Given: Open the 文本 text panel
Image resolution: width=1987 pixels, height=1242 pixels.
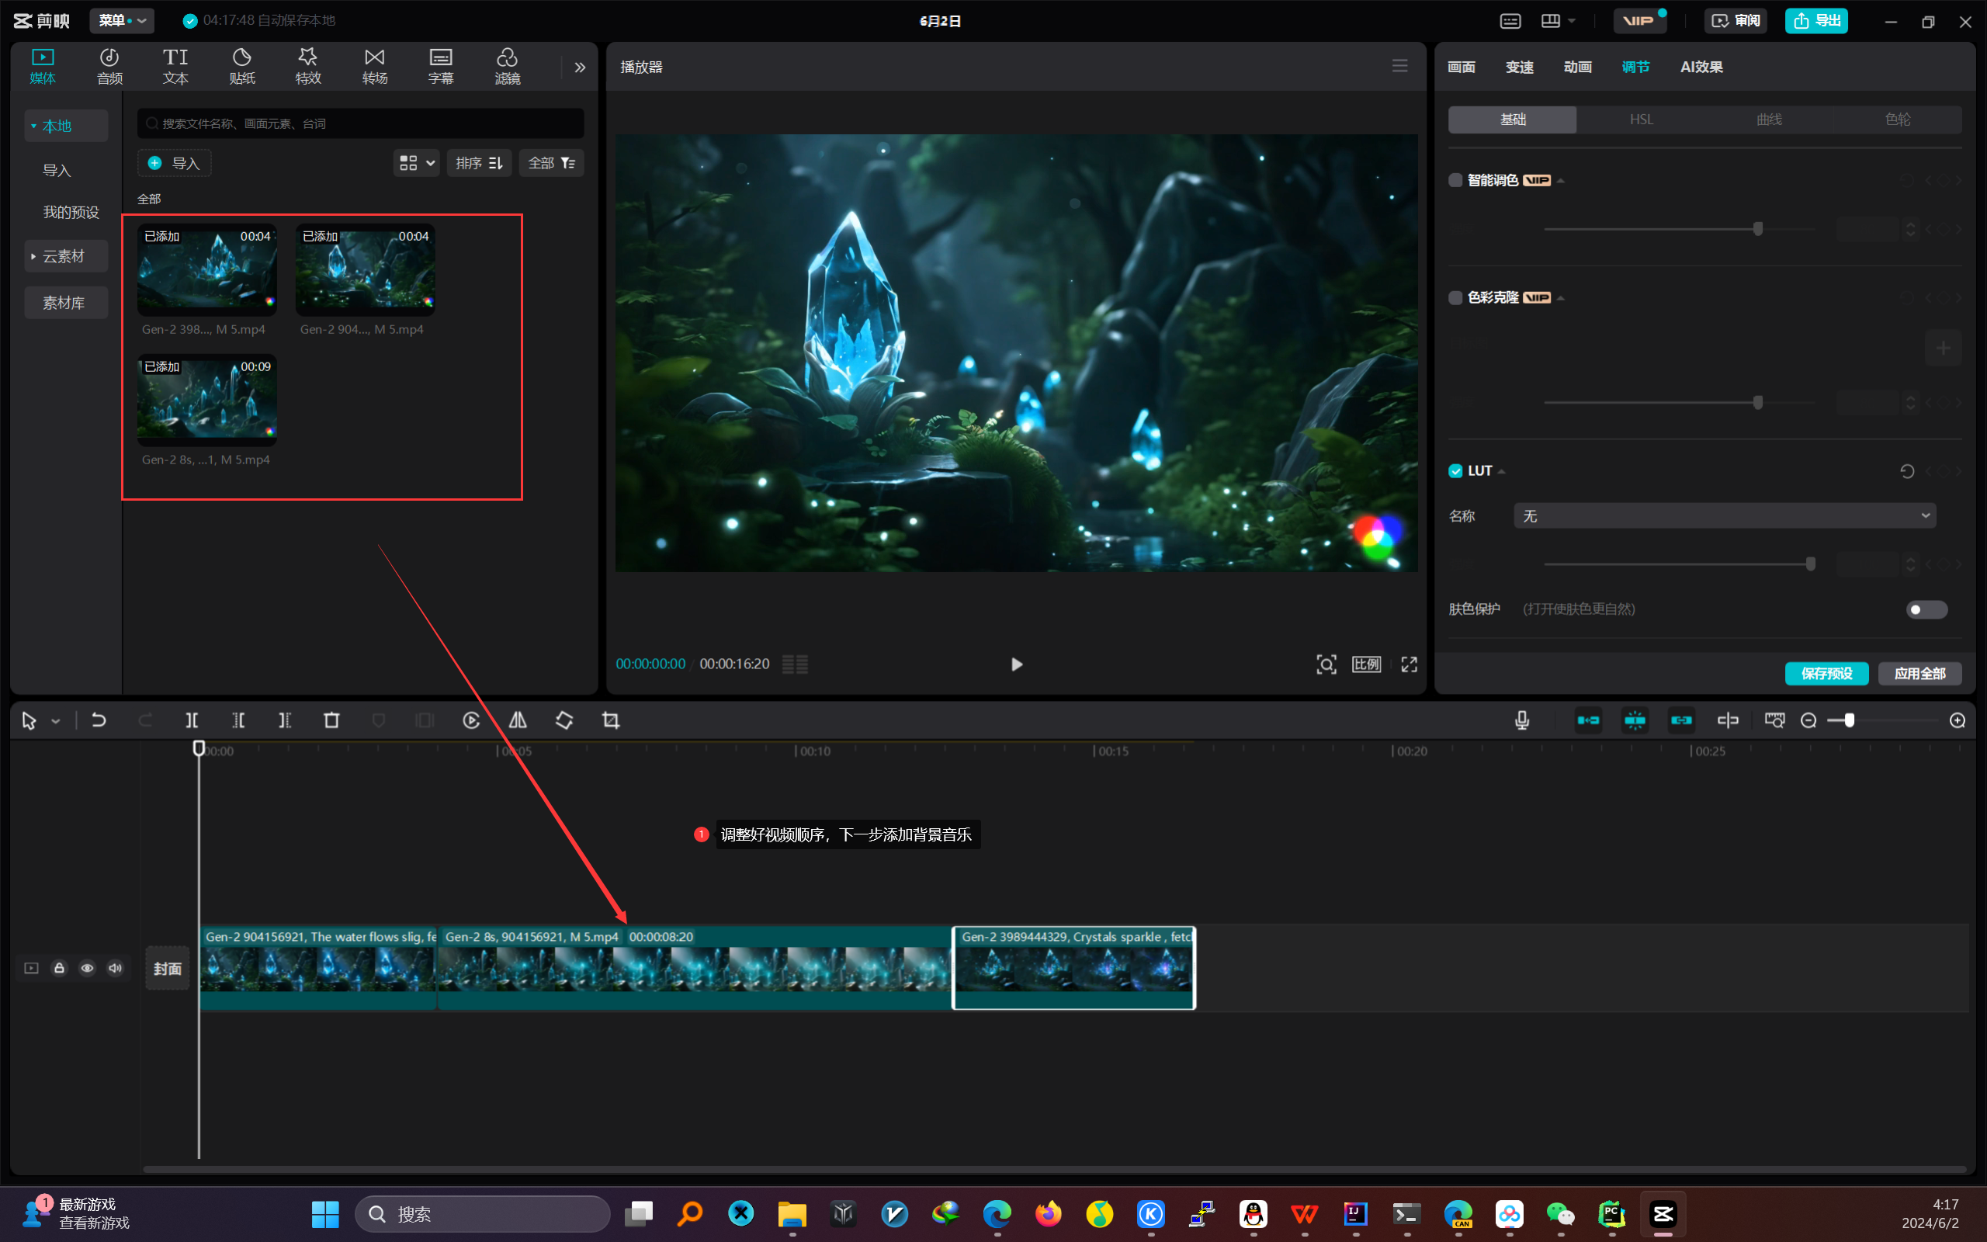Looking at the screenshot, I should [175, 66].
